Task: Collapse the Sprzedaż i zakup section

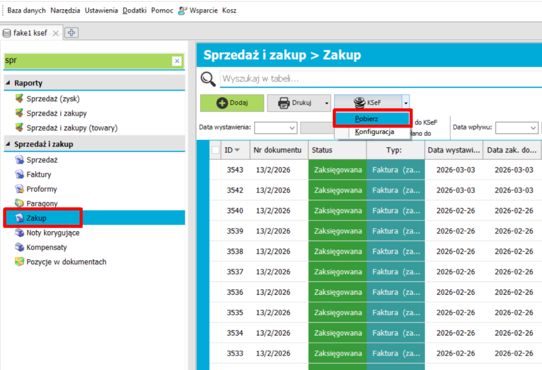Action: coord(8,144)
